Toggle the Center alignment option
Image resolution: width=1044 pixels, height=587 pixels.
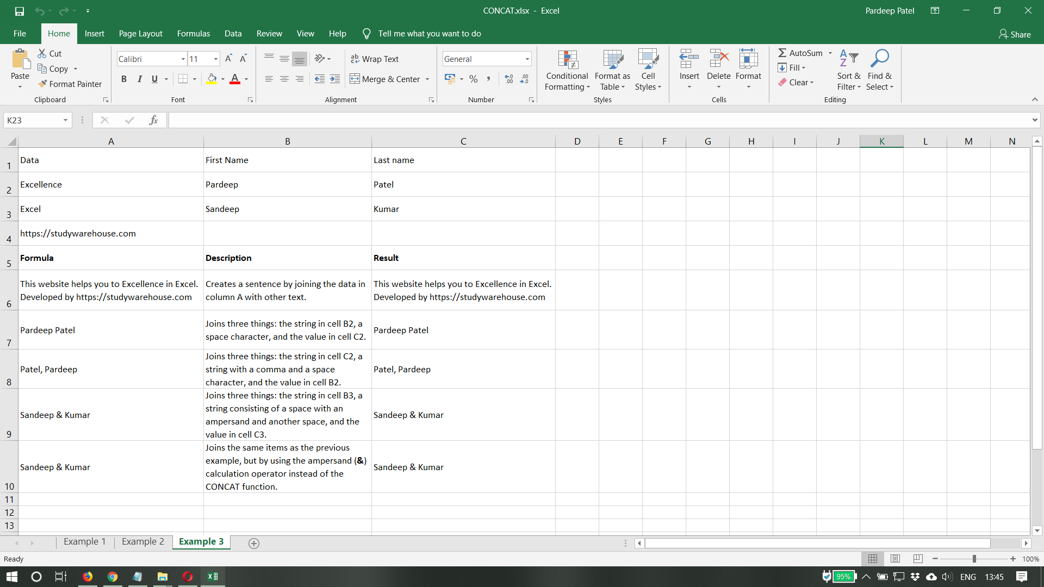[x=284, y=79]
